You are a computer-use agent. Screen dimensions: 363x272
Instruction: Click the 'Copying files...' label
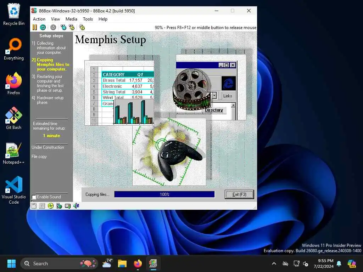(x=97, y=194)
